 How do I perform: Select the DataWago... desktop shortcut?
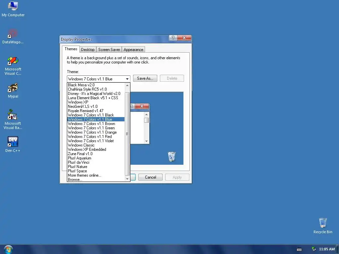13,36
